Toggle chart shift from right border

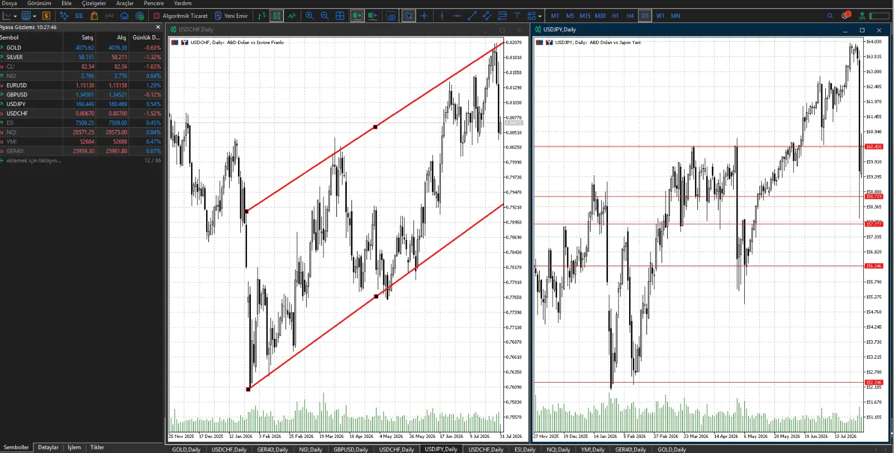[373, 16]
